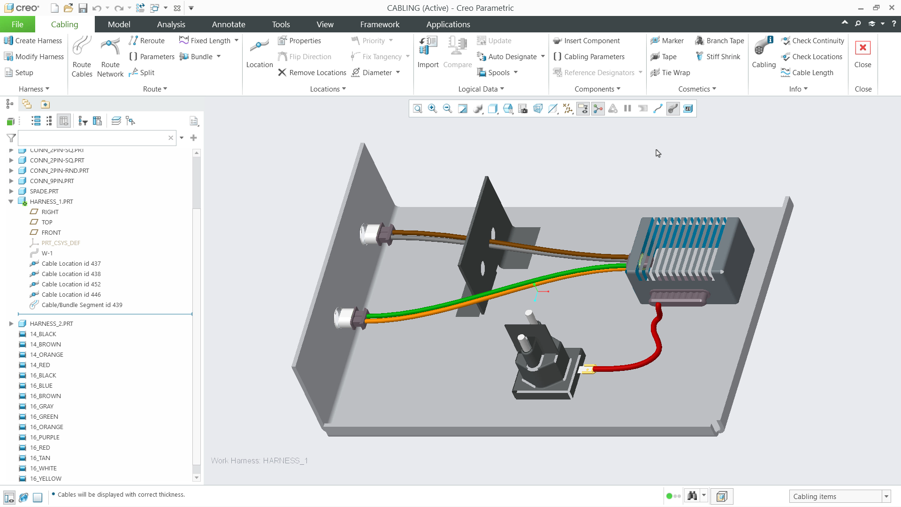Image resolution: width=901 pixels, height=507 pixels.
Task: Switch to the Applications ribbon tab
Action: pyautogui.click(x=448, y=24)
